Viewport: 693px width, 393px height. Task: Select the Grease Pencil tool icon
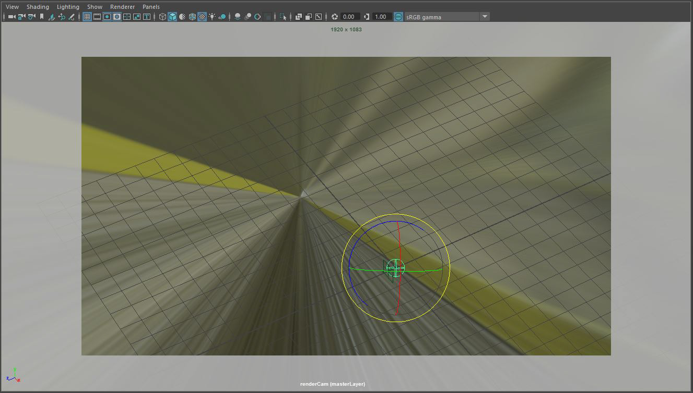click(x=71, y=17)
